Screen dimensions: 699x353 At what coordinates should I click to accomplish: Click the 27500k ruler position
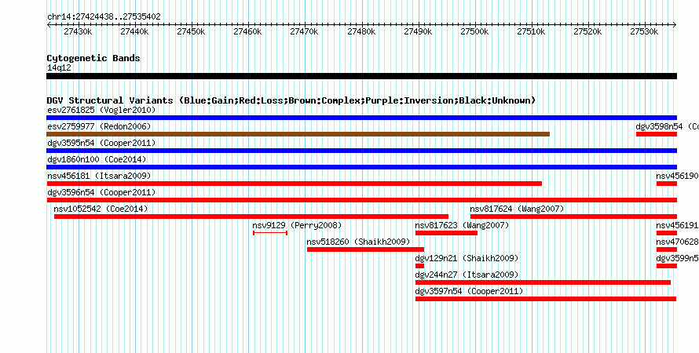click(474, 32)
